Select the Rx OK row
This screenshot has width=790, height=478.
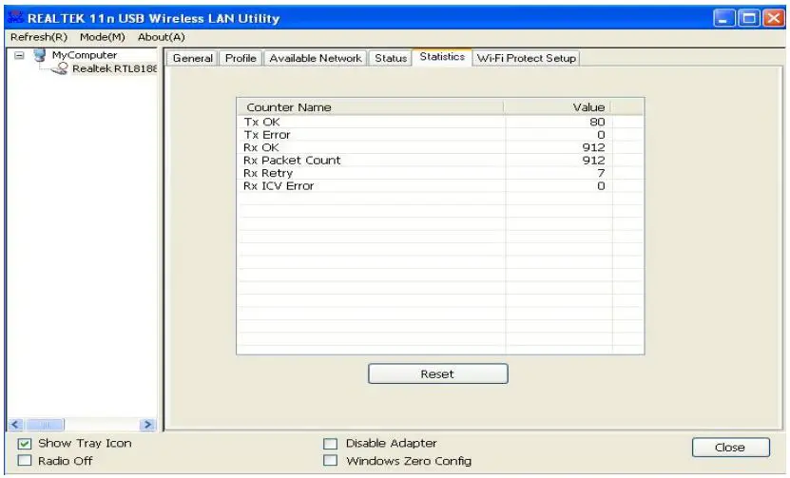(x=440, y=147)
